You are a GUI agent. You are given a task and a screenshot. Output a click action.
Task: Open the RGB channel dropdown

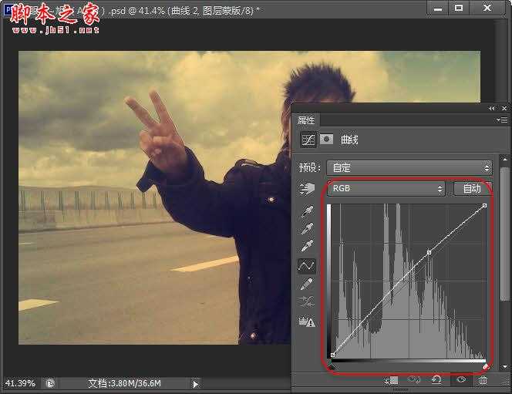tap(386, 188)
